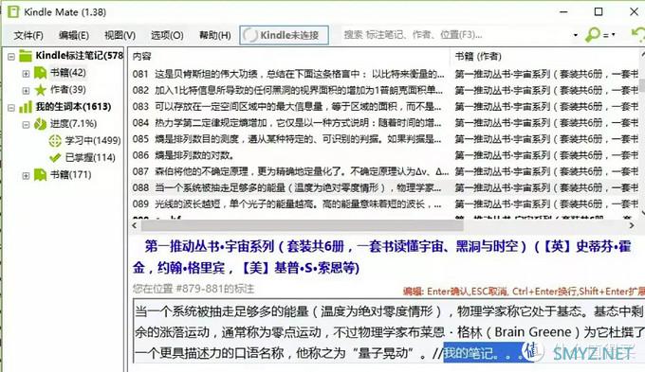The width and height of the screenshot is (645, 372).
Task: Click the green magnifier search icon
Action: (592, 35)
